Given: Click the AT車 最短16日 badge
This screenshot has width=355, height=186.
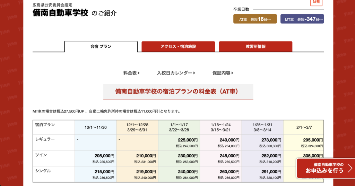Looking at the screenshot, I should [255, 19].
